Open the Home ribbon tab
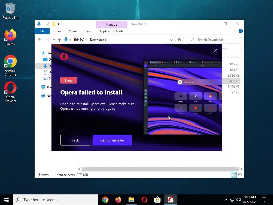 point(57,31)
